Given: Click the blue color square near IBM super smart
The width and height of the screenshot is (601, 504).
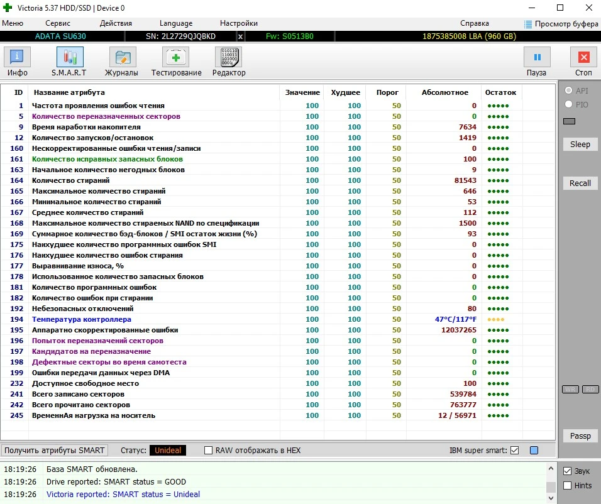Looking at the screenshot, I should [x=534, y=451].
